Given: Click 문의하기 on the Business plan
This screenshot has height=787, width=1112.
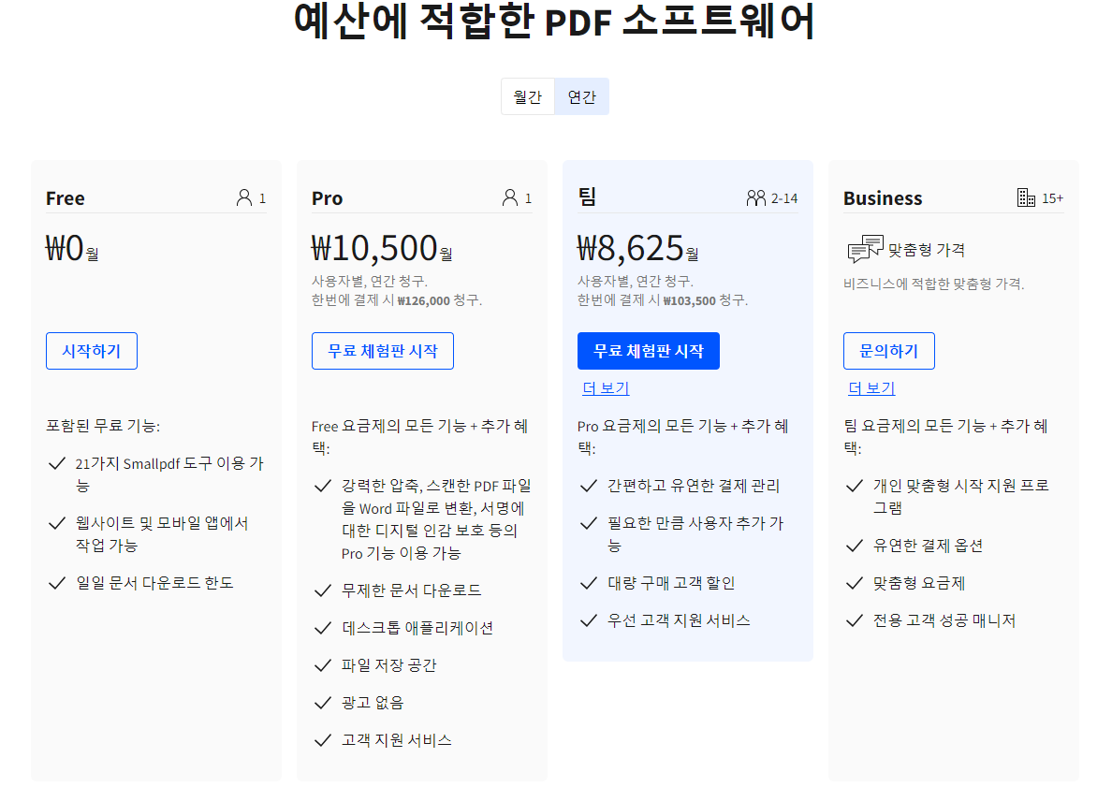Looking at the screenshot, I should click(x=888, y=351).
